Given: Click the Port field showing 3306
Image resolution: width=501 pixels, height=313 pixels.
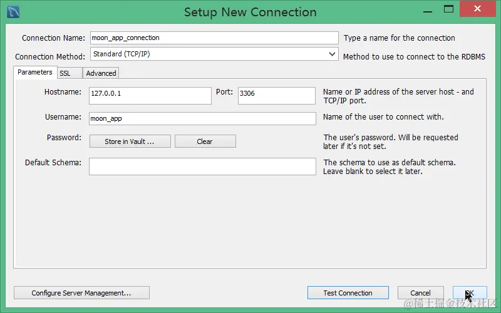Looking at the screenshot, I should click(276, 96).
